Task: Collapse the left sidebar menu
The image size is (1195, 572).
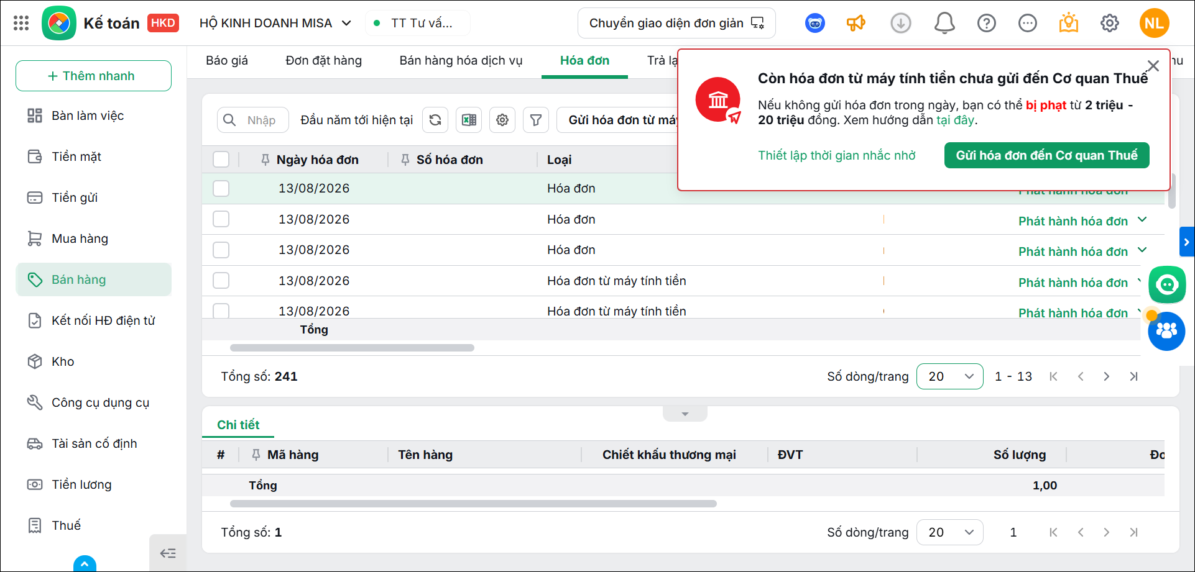Action: [168, 553]
